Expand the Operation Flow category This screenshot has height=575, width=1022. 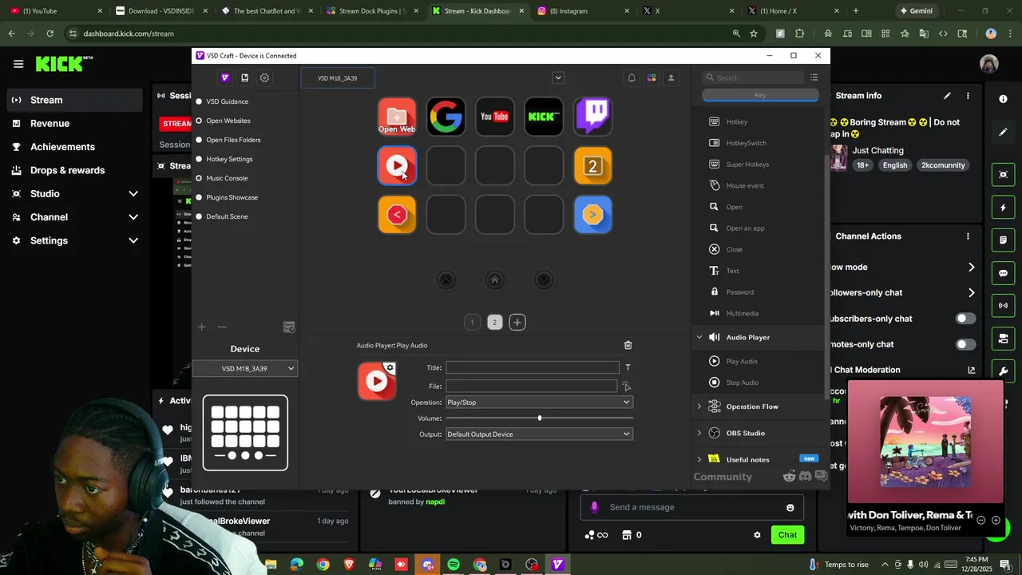click(x=699, y=406)
